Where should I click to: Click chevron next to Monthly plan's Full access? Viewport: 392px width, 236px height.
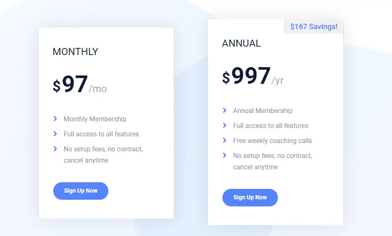pos(55,134)
